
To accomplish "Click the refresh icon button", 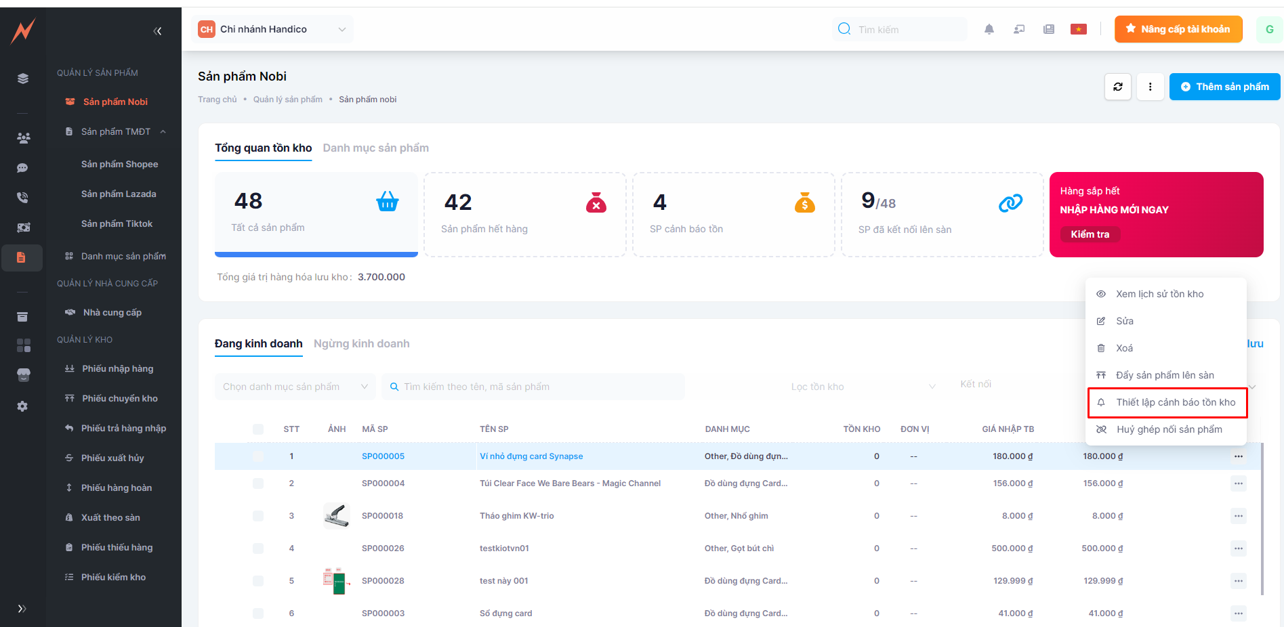I will tap(1117, 87).
